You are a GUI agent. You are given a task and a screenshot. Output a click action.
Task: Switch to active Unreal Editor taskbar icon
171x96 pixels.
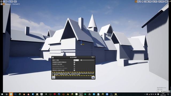(x=81, y=94)
